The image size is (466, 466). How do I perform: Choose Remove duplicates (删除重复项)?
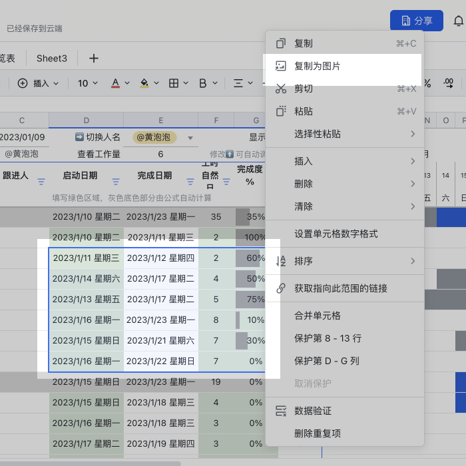click(345, 433)
